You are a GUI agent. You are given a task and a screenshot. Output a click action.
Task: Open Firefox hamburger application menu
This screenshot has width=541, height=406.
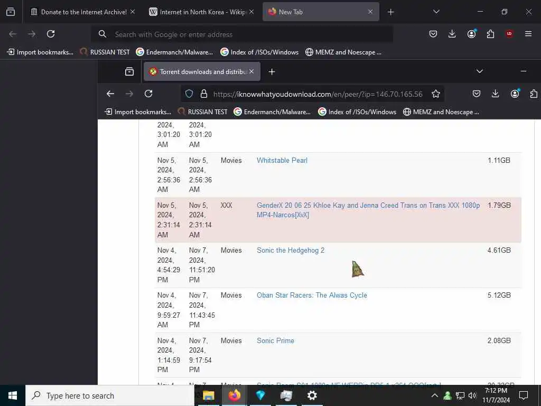tap(528, 34)
